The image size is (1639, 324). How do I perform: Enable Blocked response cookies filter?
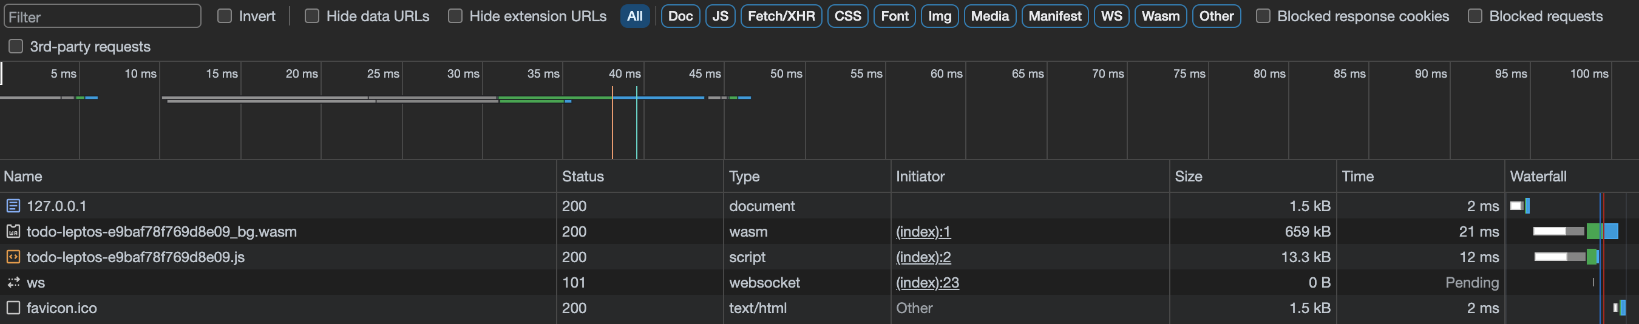(x=1263, y=16)
